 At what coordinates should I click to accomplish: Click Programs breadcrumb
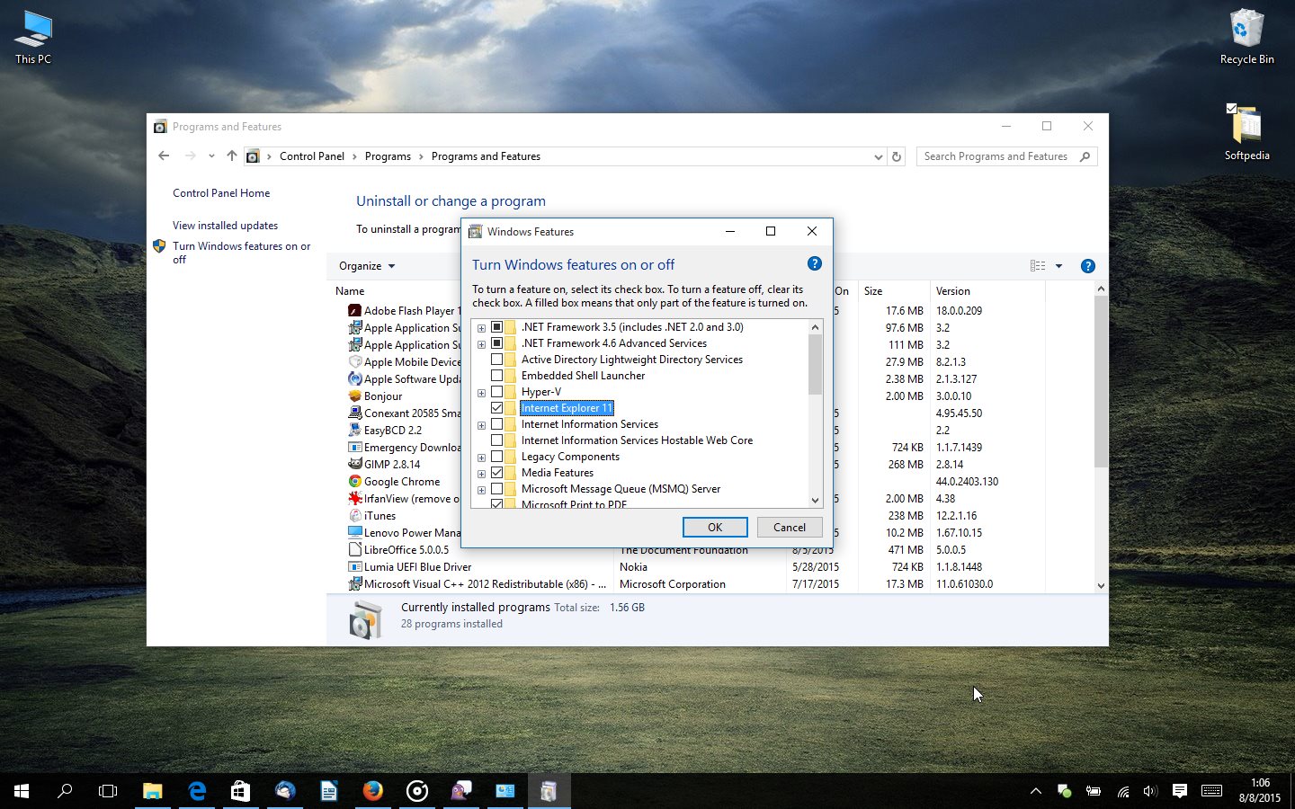pyautogui.click(x=388, y=156)
